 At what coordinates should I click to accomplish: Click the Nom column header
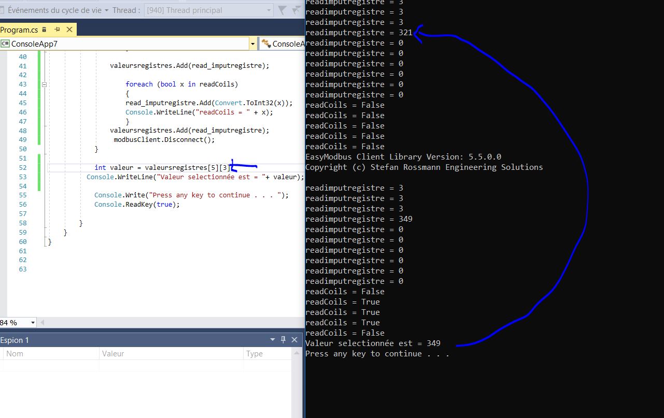click(x=51, y=354)
